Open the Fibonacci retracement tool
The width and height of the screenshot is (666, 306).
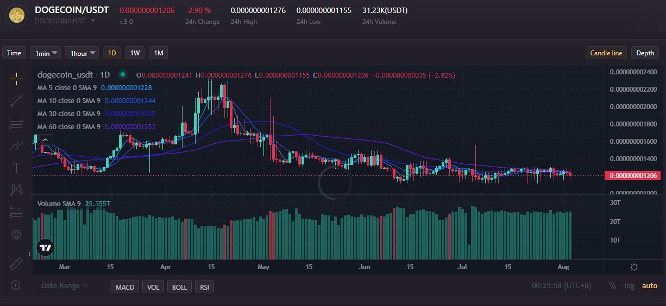point(16,123)
